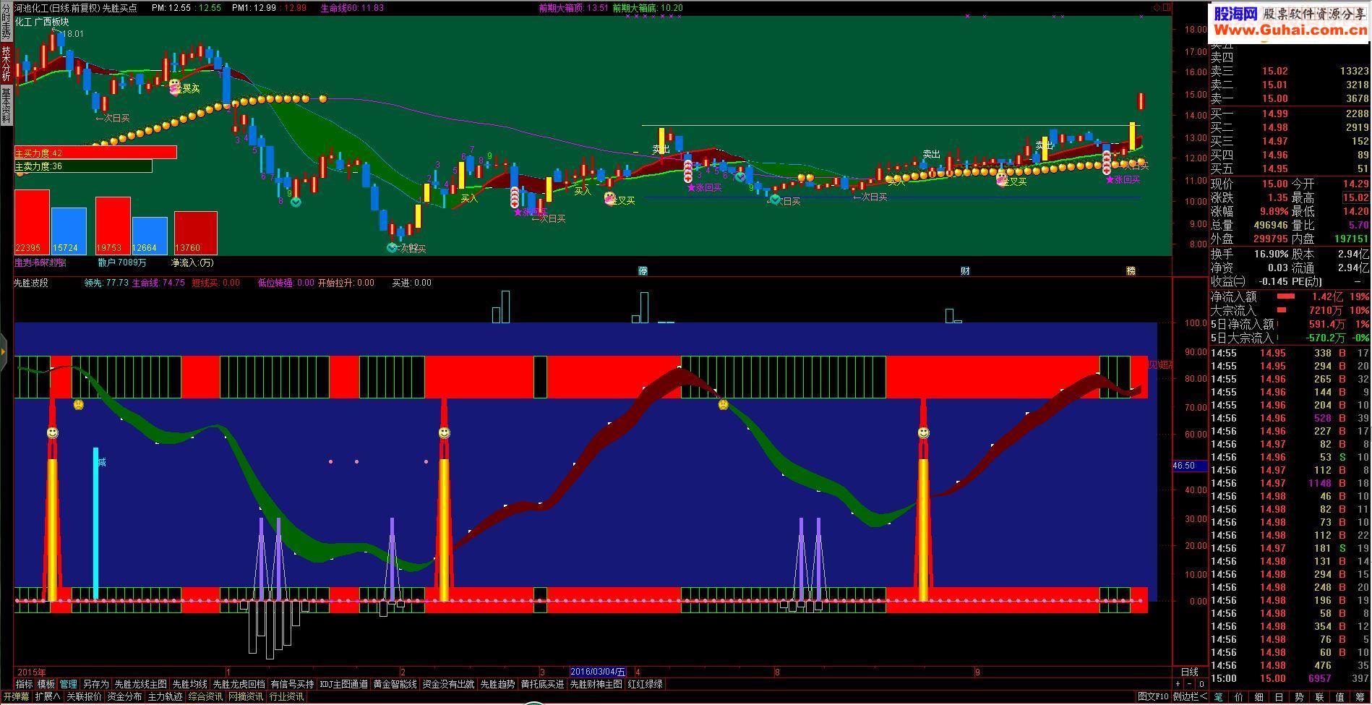Select the highlighted 管理 tab
This screenshot has width=1372, height=705.
(69, 684)
